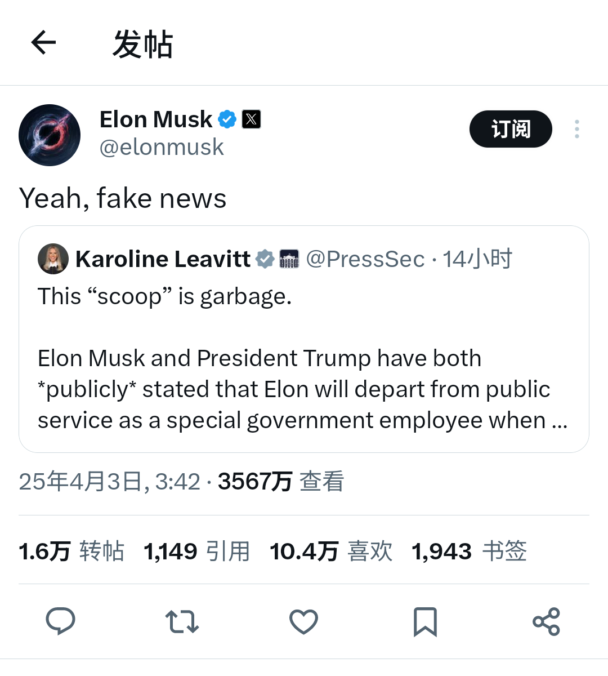The width and height of the screenshot is (608, 676).
Task: Tap the repost arrows icon
Action: pos(182,621)
